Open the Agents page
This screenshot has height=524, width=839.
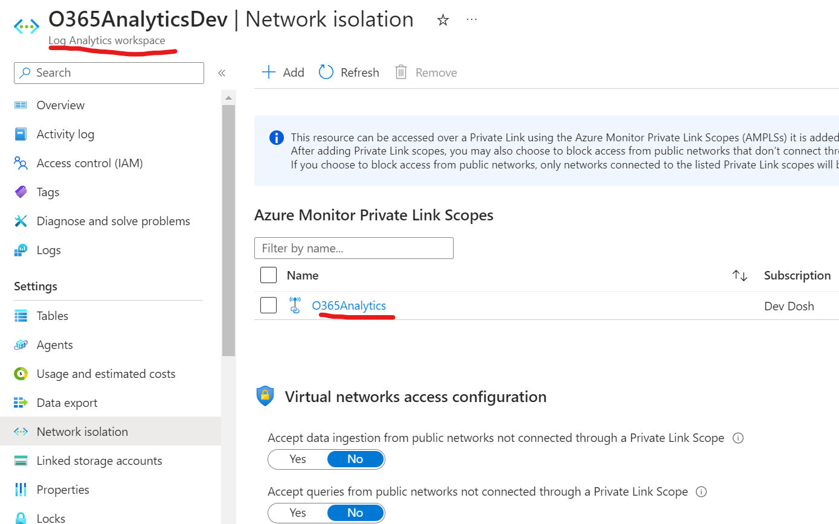[x=55, y=345]
